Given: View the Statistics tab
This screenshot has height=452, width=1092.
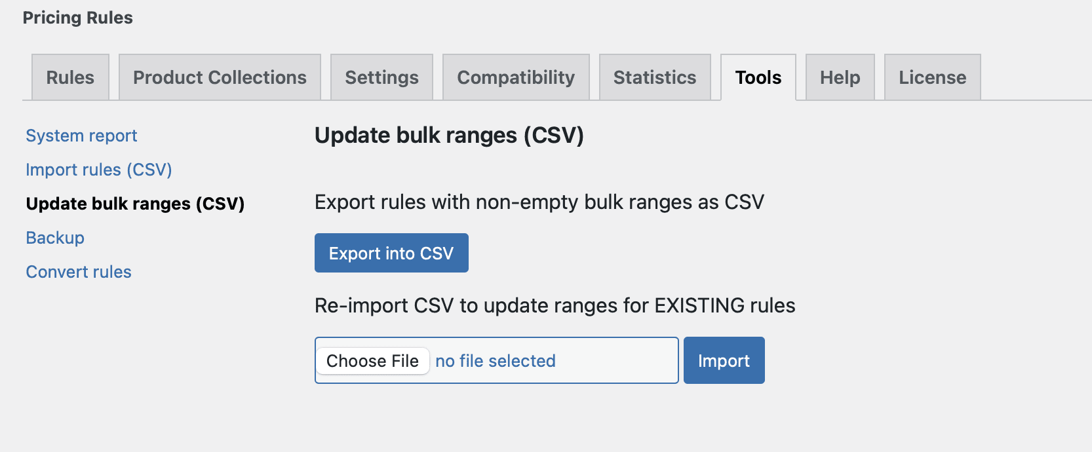Looking at the screenshot, I should tap(655, 77).
